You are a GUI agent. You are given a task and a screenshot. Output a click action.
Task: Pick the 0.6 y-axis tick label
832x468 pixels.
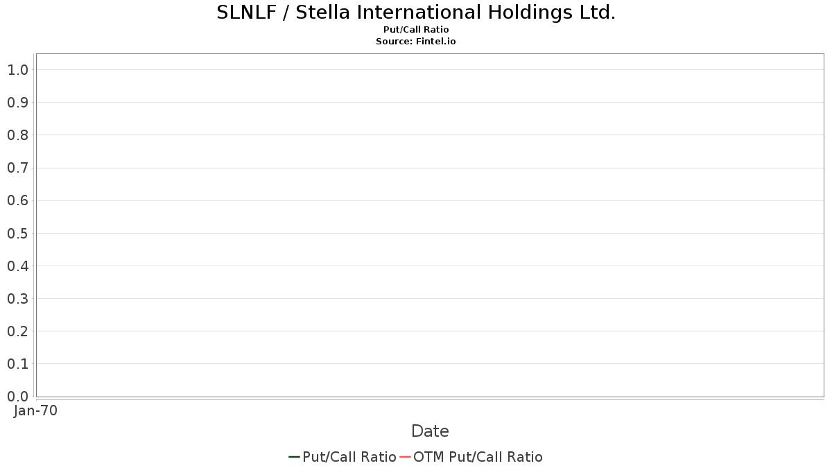coord(17,201)
